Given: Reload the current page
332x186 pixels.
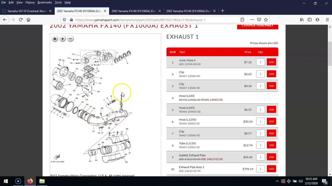Looking at the screenshot, I should [x=21, y=20].
